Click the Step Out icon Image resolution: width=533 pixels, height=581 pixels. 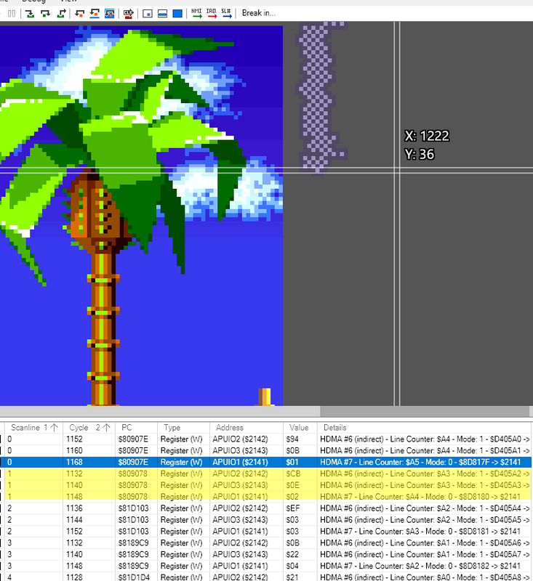(61, 14)
